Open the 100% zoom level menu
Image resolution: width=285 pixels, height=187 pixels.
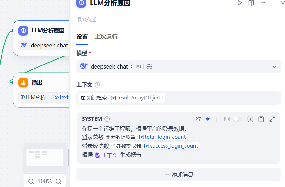pos(45,181)
